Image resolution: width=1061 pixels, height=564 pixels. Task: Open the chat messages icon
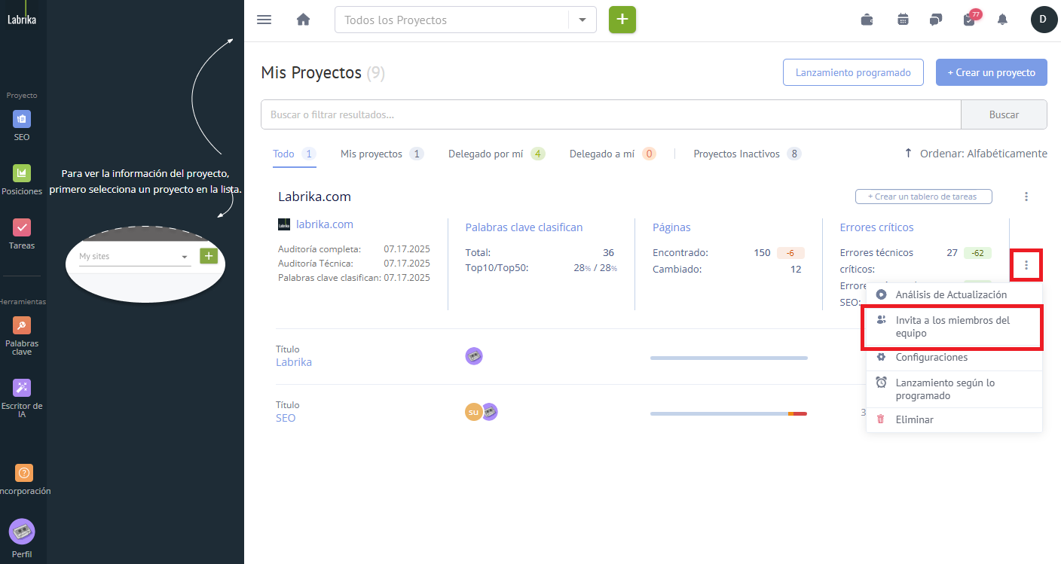pyautogui.click(x=936, y=20)
